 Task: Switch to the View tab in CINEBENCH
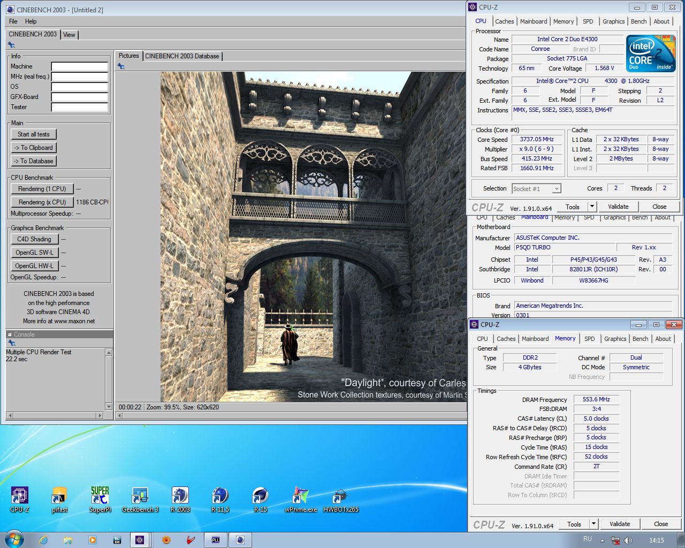click(69, 35)
